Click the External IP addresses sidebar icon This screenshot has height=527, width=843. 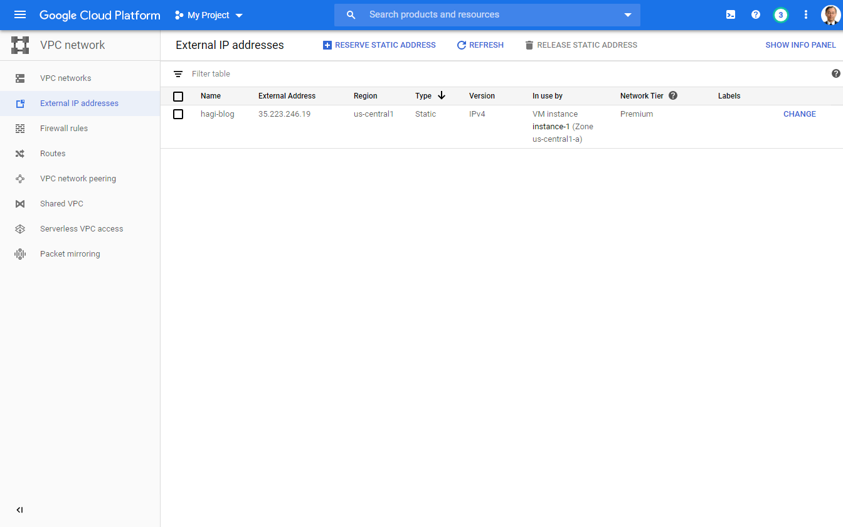pos(20,104)
